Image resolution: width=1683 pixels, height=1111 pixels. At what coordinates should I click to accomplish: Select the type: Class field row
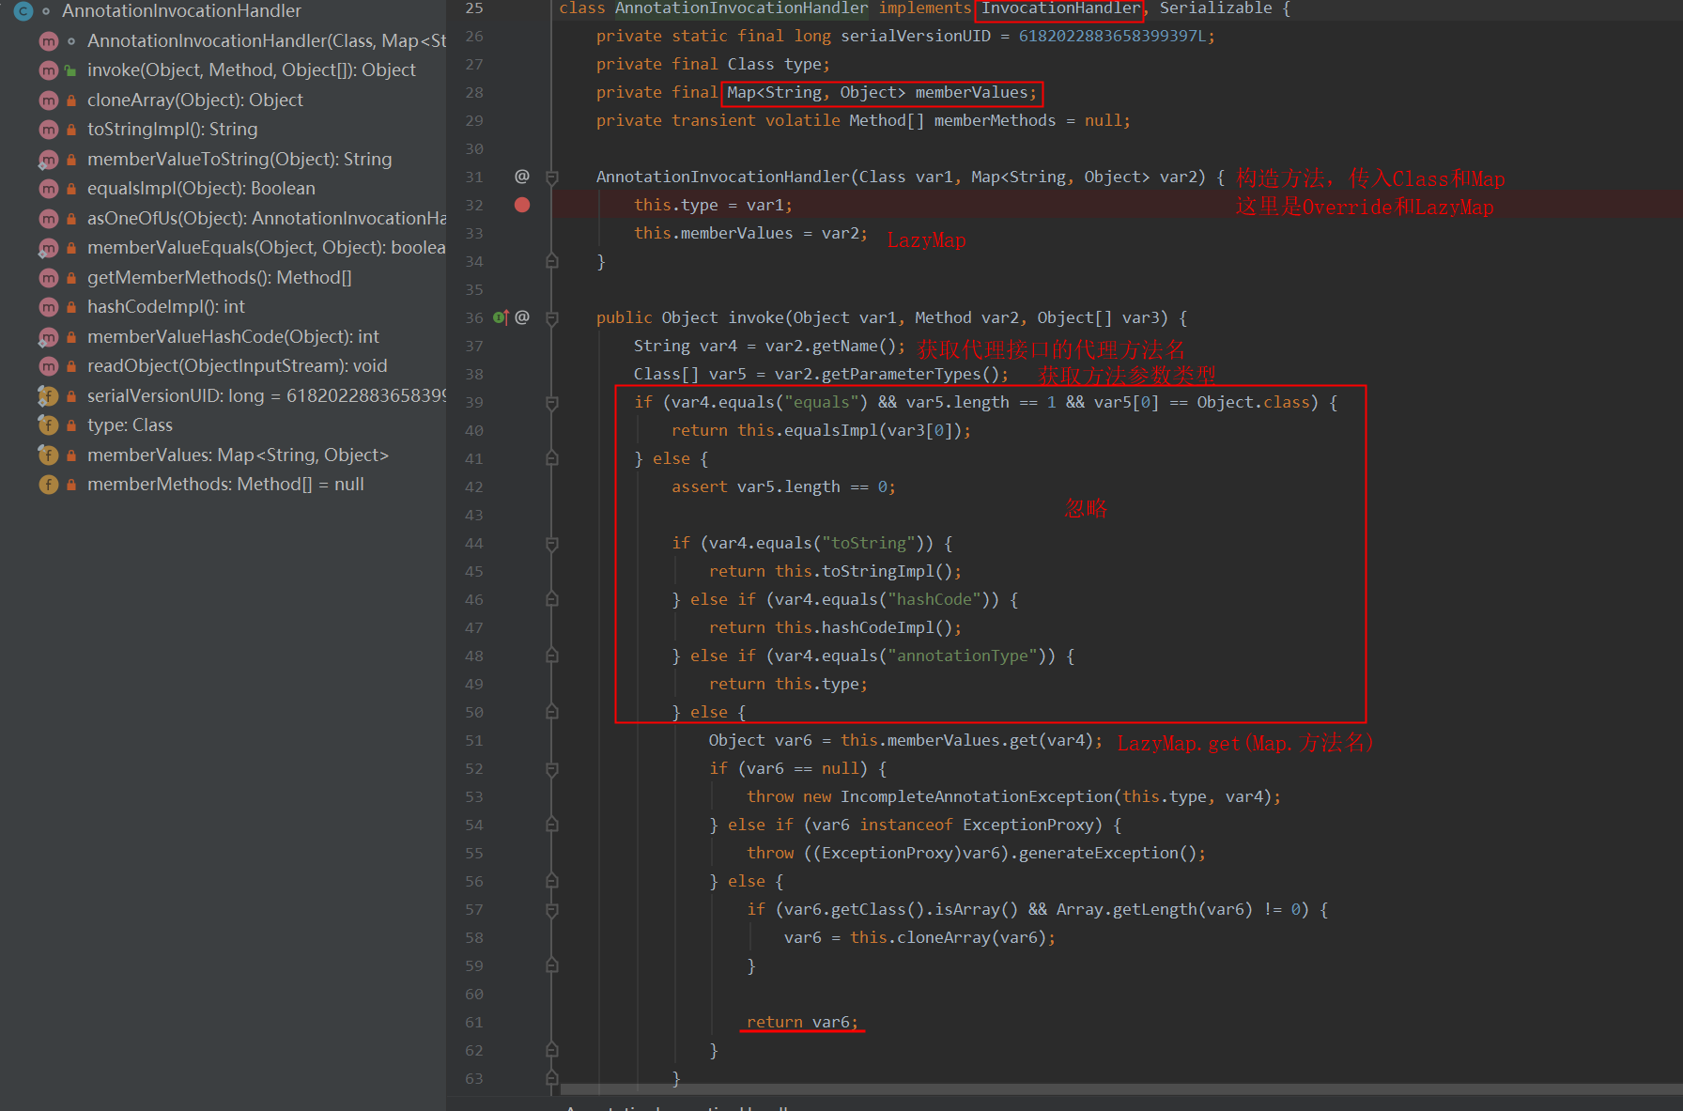[x=131, y=425]
